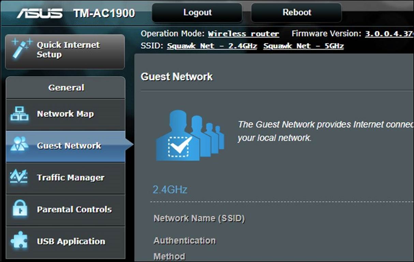
Task: Click the ASUS logo
Action: 40,13
